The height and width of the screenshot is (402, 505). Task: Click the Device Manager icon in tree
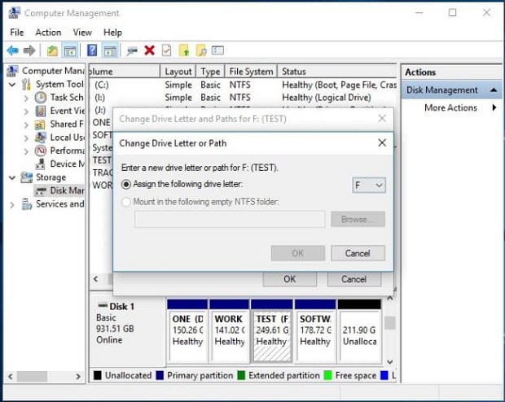[40, 164]
